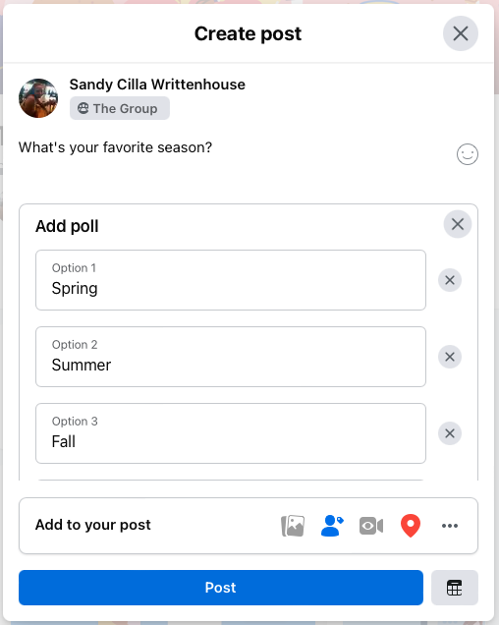Add a check-in with red location pin

[x=411, y=526]
